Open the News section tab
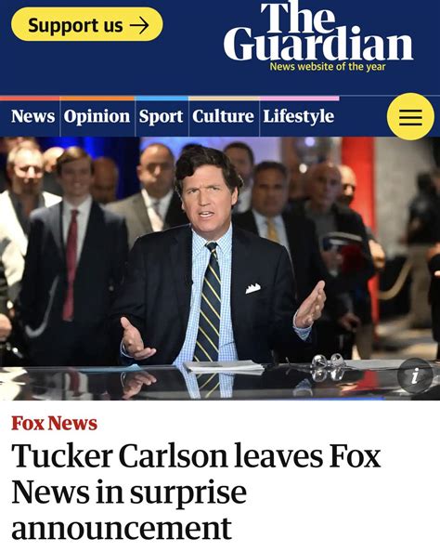440x552 pixels. [x=32, y=116]
